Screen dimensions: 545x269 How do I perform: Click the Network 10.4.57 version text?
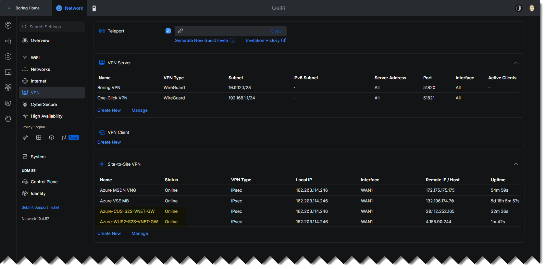point(35,219)
